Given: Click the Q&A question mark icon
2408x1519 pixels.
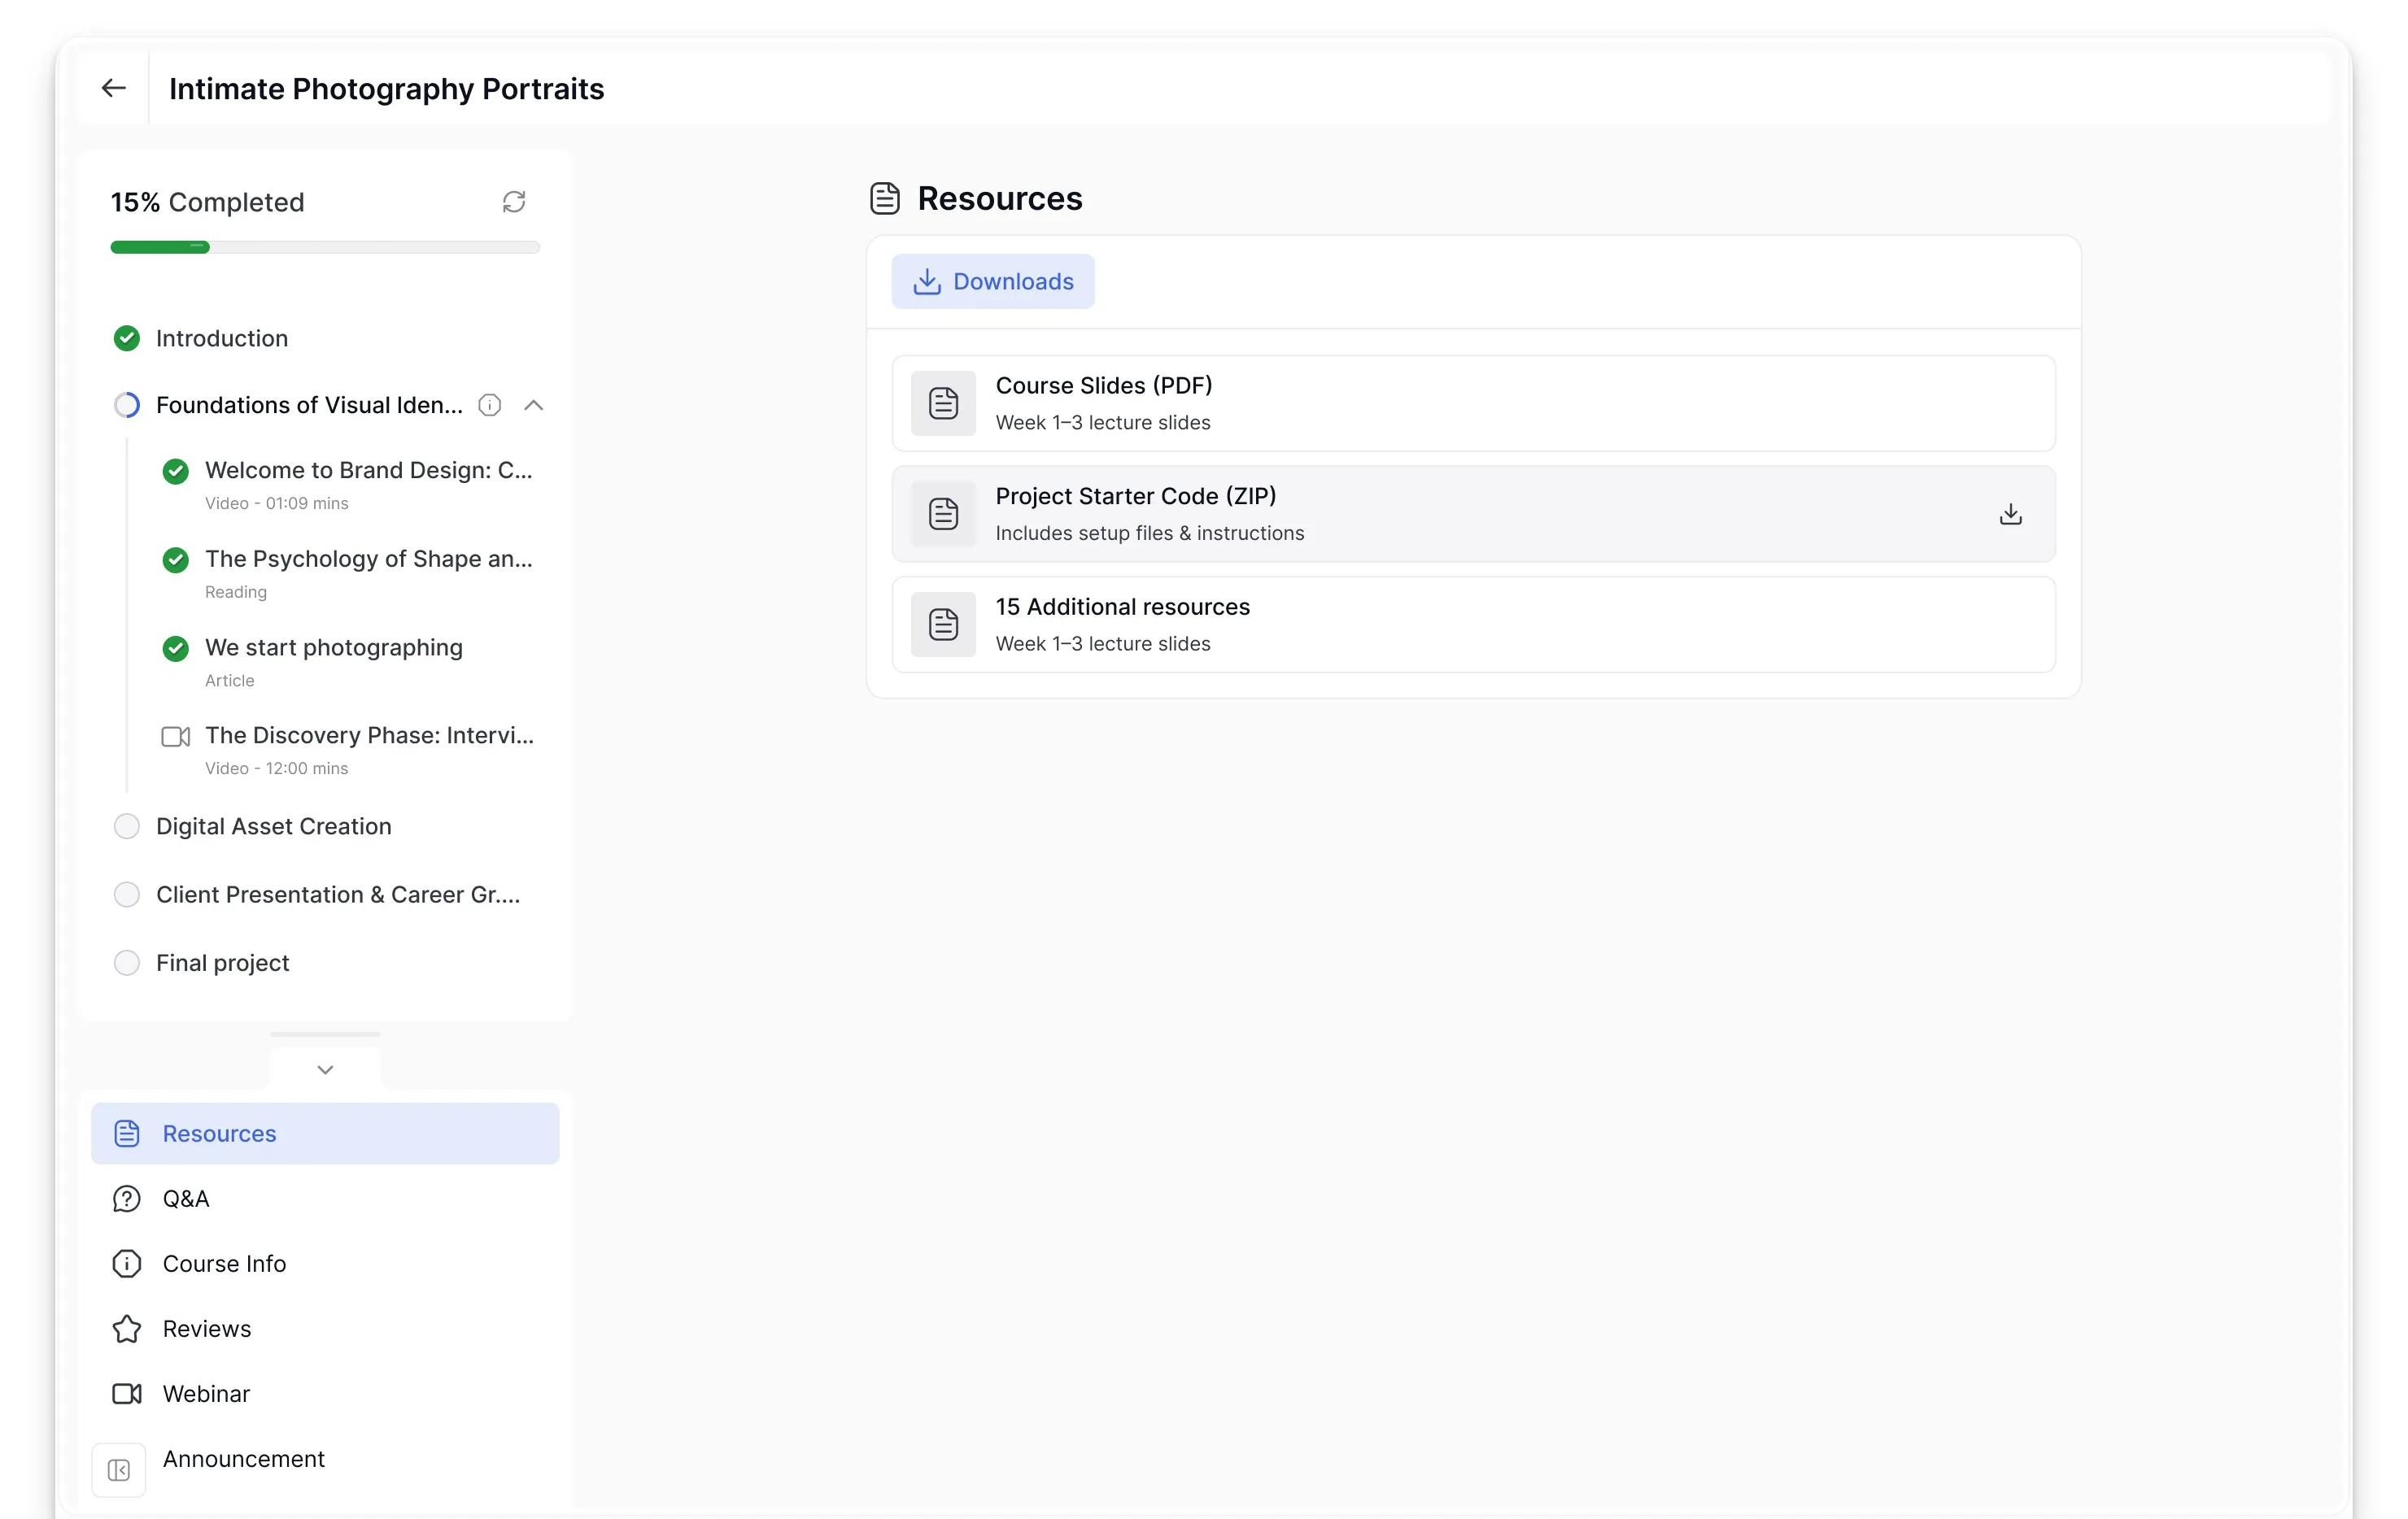Looking at the screenshot, I should tap(127, 1199).
